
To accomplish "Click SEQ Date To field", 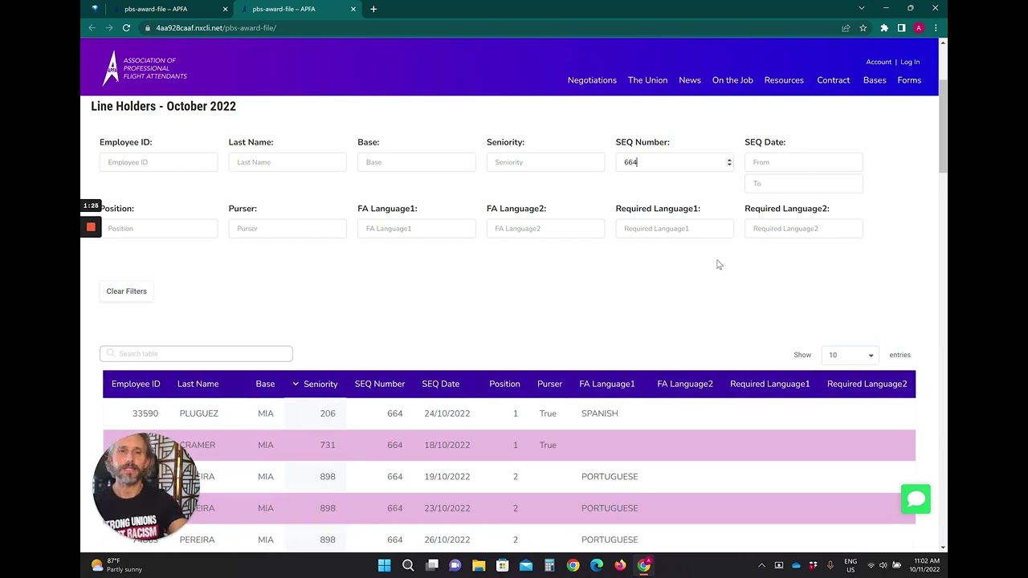I will coord(803,184).
